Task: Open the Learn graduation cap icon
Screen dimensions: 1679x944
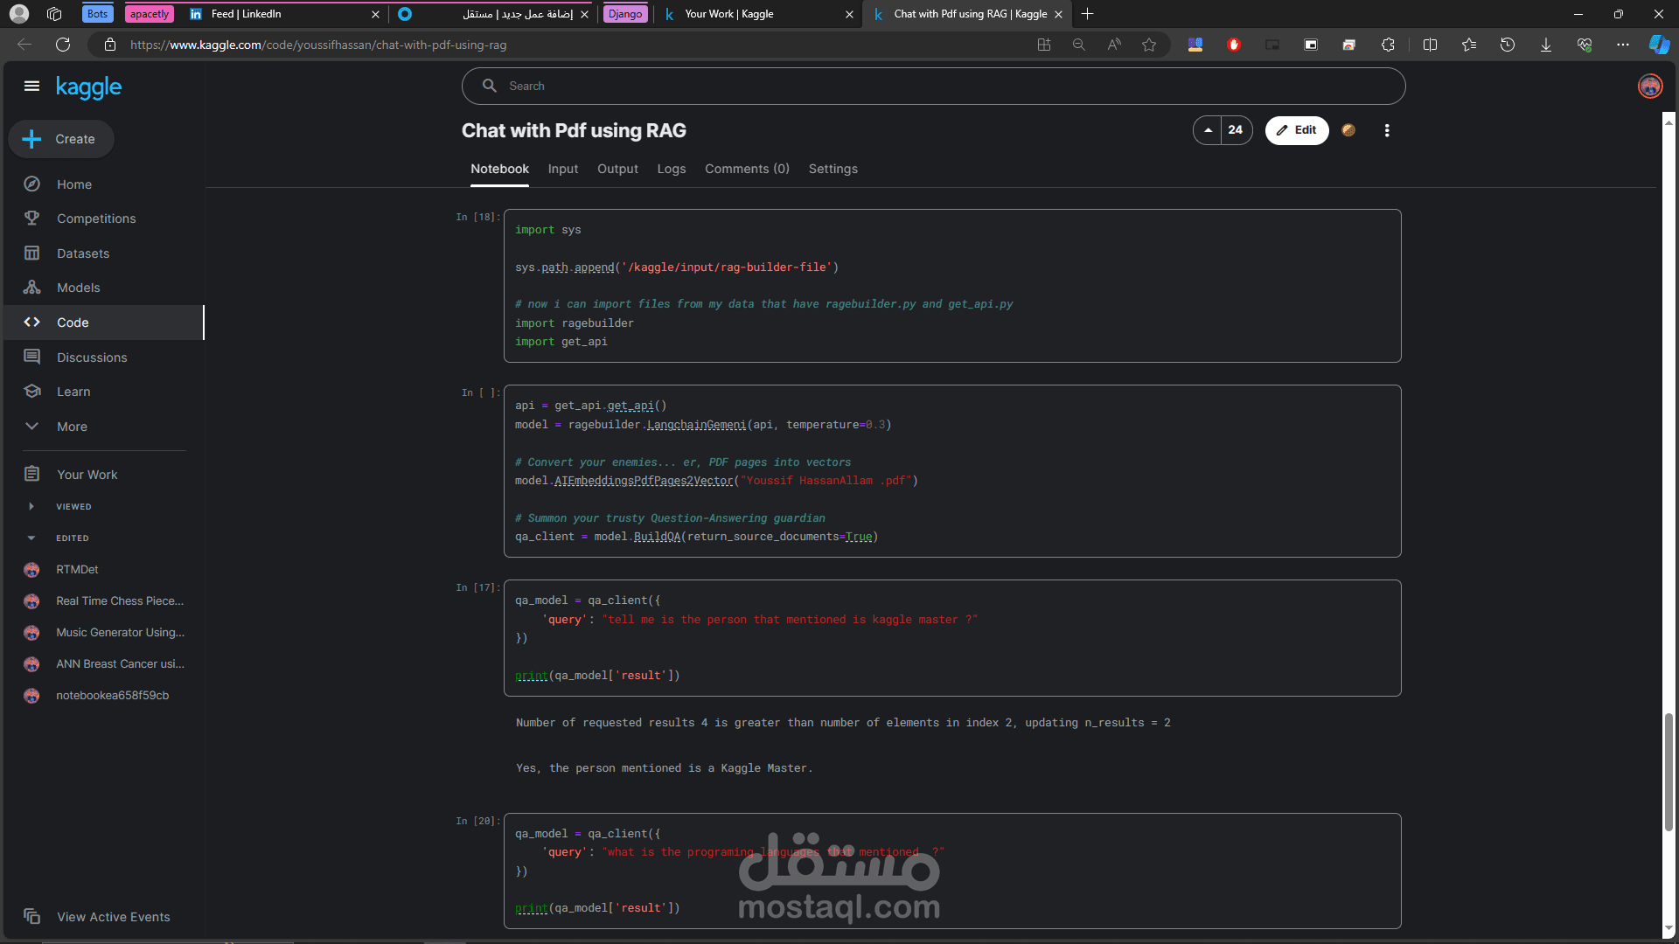Action: 31,392
